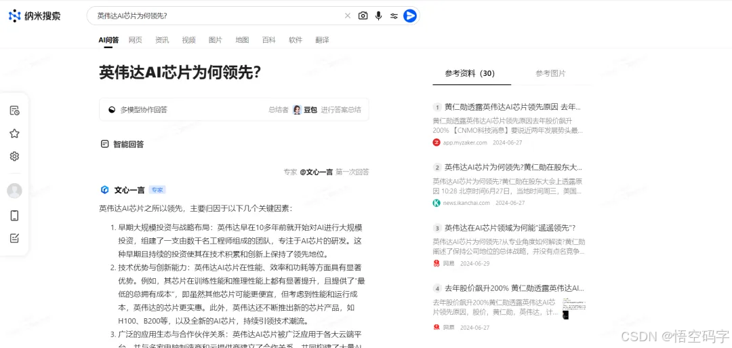Click 网易 source dated 2024-06-27
732x348 pixels.
(x=449, y=328)
